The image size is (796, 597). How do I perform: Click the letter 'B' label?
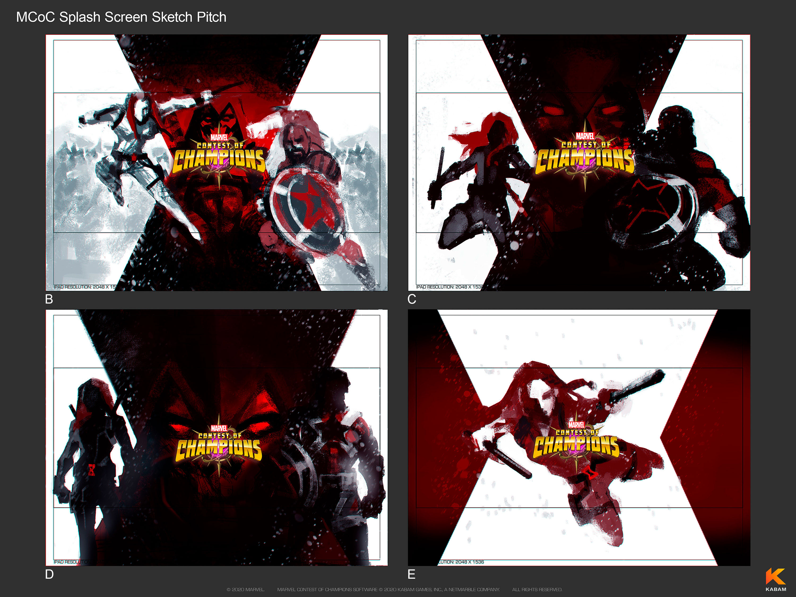click(49, 299)
